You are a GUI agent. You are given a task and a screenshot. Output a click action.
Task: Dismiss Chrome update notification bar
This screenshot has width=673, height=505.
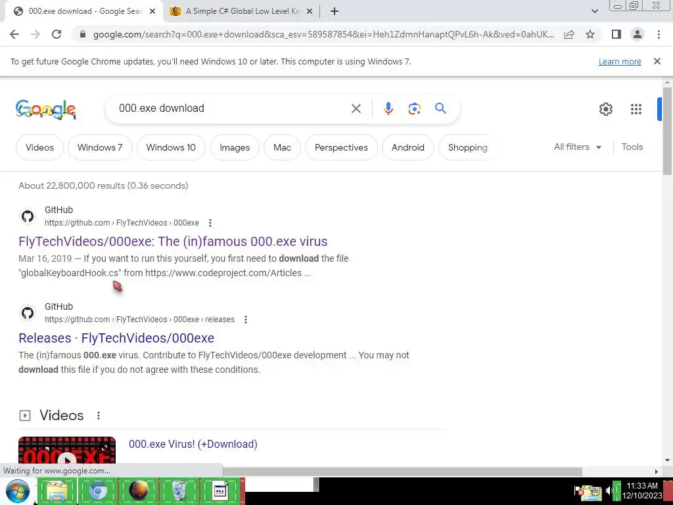pyautogui.click(x=657, y=61)
